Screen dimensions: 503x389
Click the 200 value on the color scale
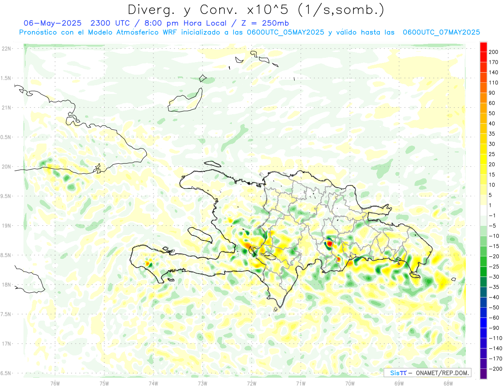click(493, 52)
